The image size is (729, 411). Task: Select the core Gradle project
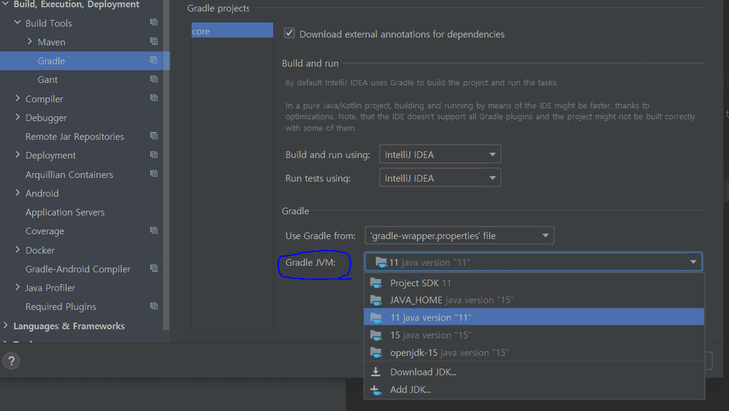click(x=201, y=31)
